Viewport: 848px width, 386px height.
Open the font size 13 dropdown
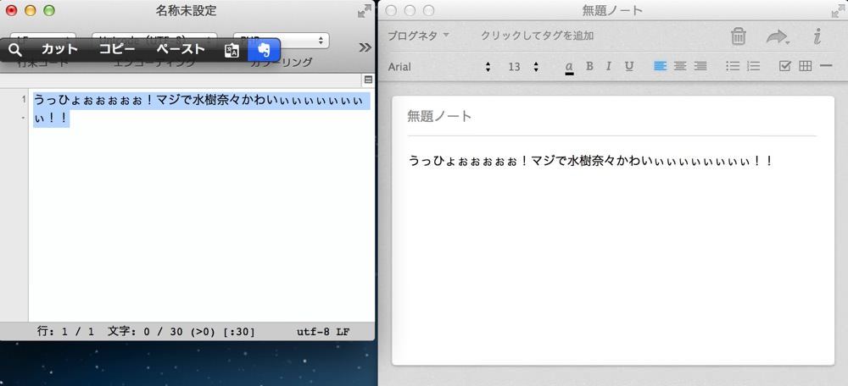pyautogui.click(x=523, y=66)
